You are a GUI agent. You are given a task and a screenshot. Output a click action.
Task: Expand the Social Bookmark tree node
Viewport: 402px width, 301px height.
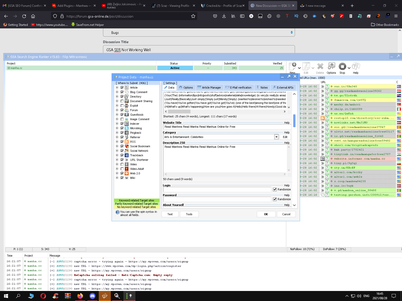[x=117, y=146]
